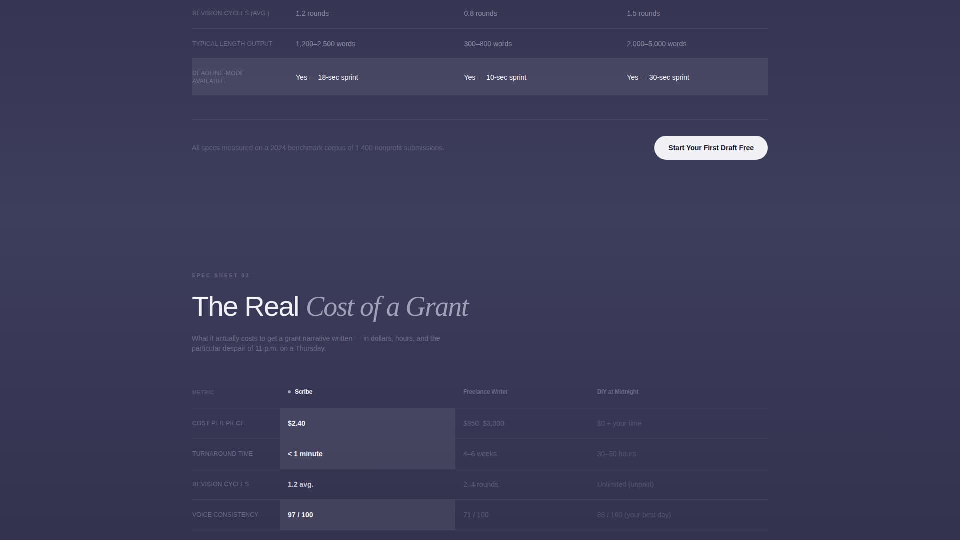This screenshot has width=960, height=540.
Task: Click the grant cost description paragraph
Action: point(316,343)
